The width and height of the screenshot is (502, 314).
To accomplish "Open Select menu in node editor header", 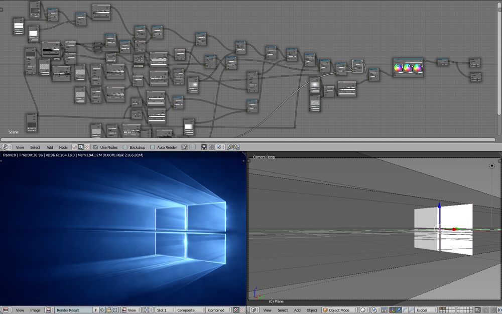I will click(x=35, y=147).
